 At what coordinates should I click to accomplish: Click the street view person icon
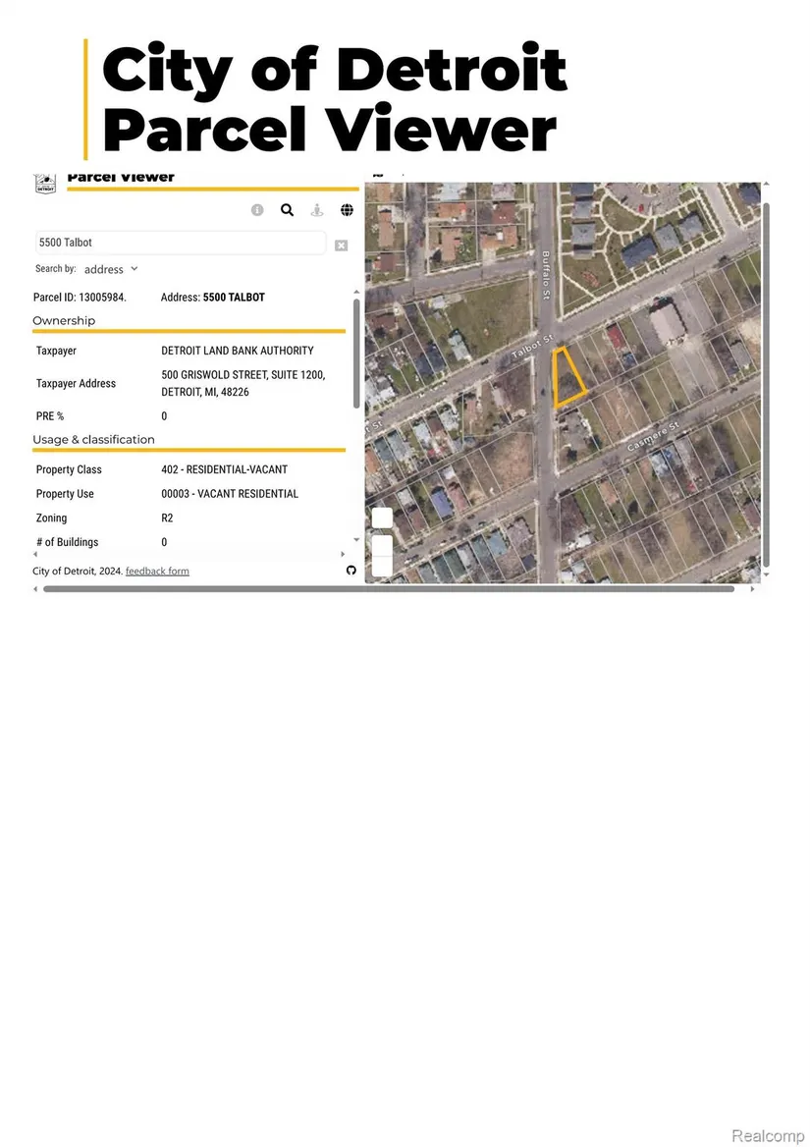pos(317,210)
